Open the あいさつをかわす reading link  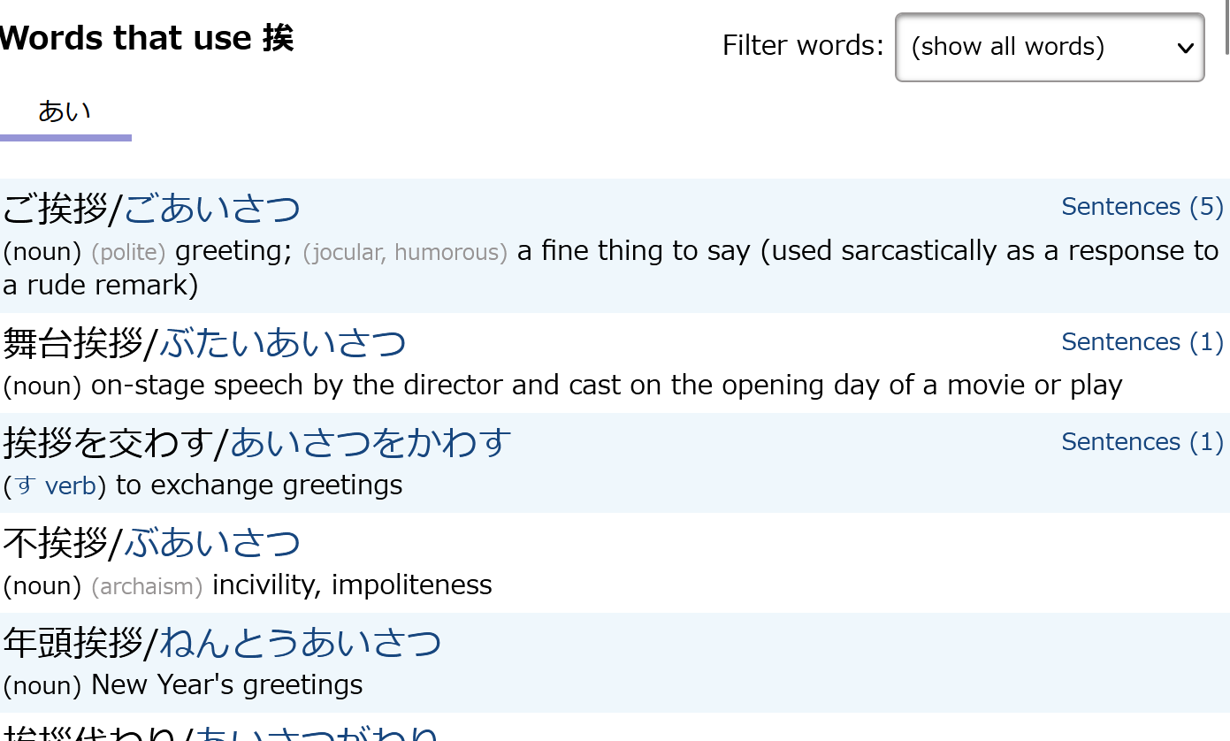pos(371,443)
